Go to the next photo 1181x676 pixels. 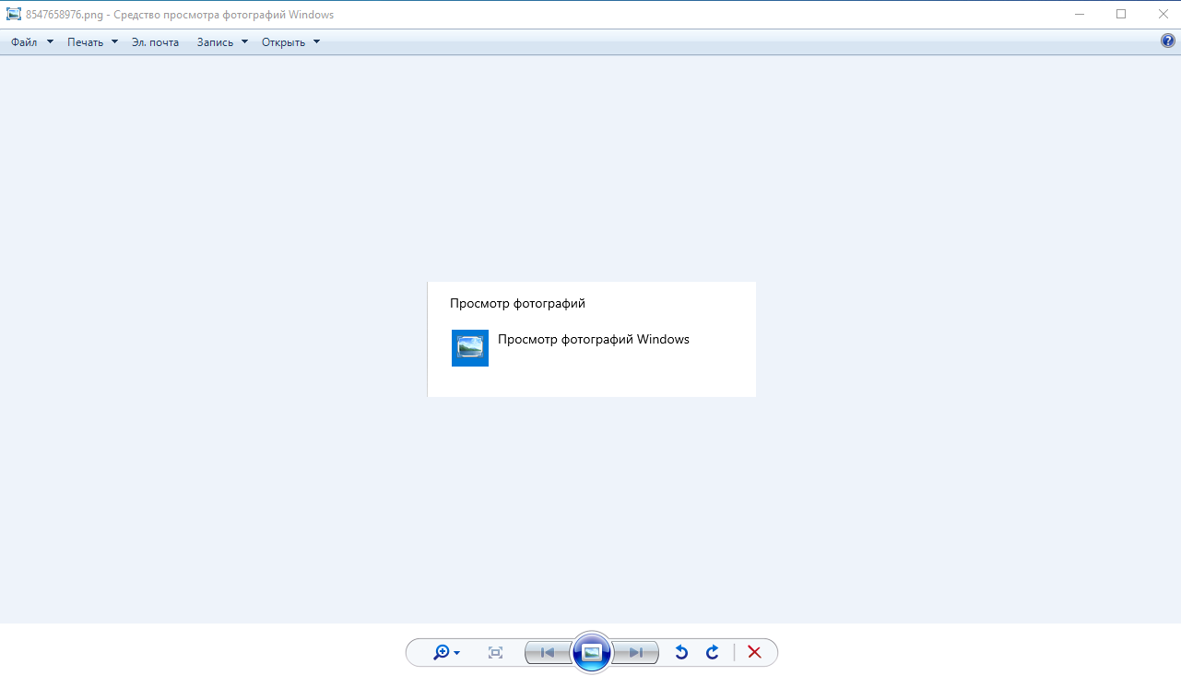click(636, 652)
